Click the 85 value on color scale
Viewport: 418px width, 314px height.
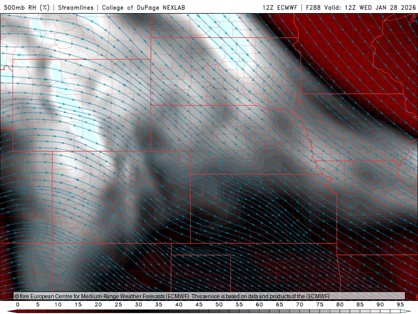pyautogui.click(x=360, y=305)
